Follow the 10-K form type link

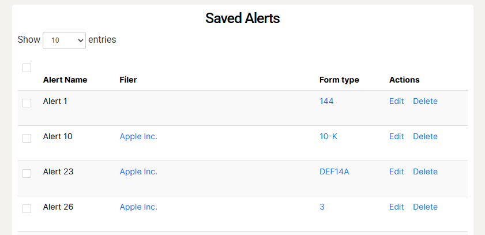[328, 137]
